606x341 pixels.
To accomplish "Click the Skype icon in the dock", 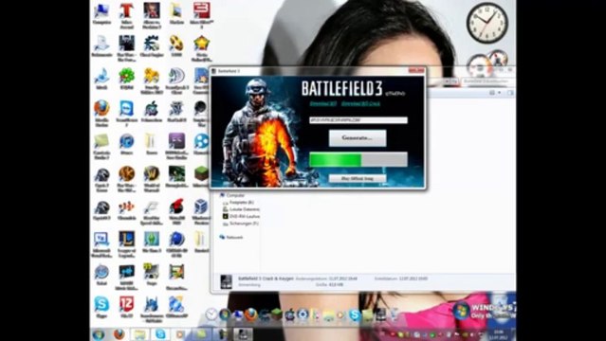I will tap(355, 315).
